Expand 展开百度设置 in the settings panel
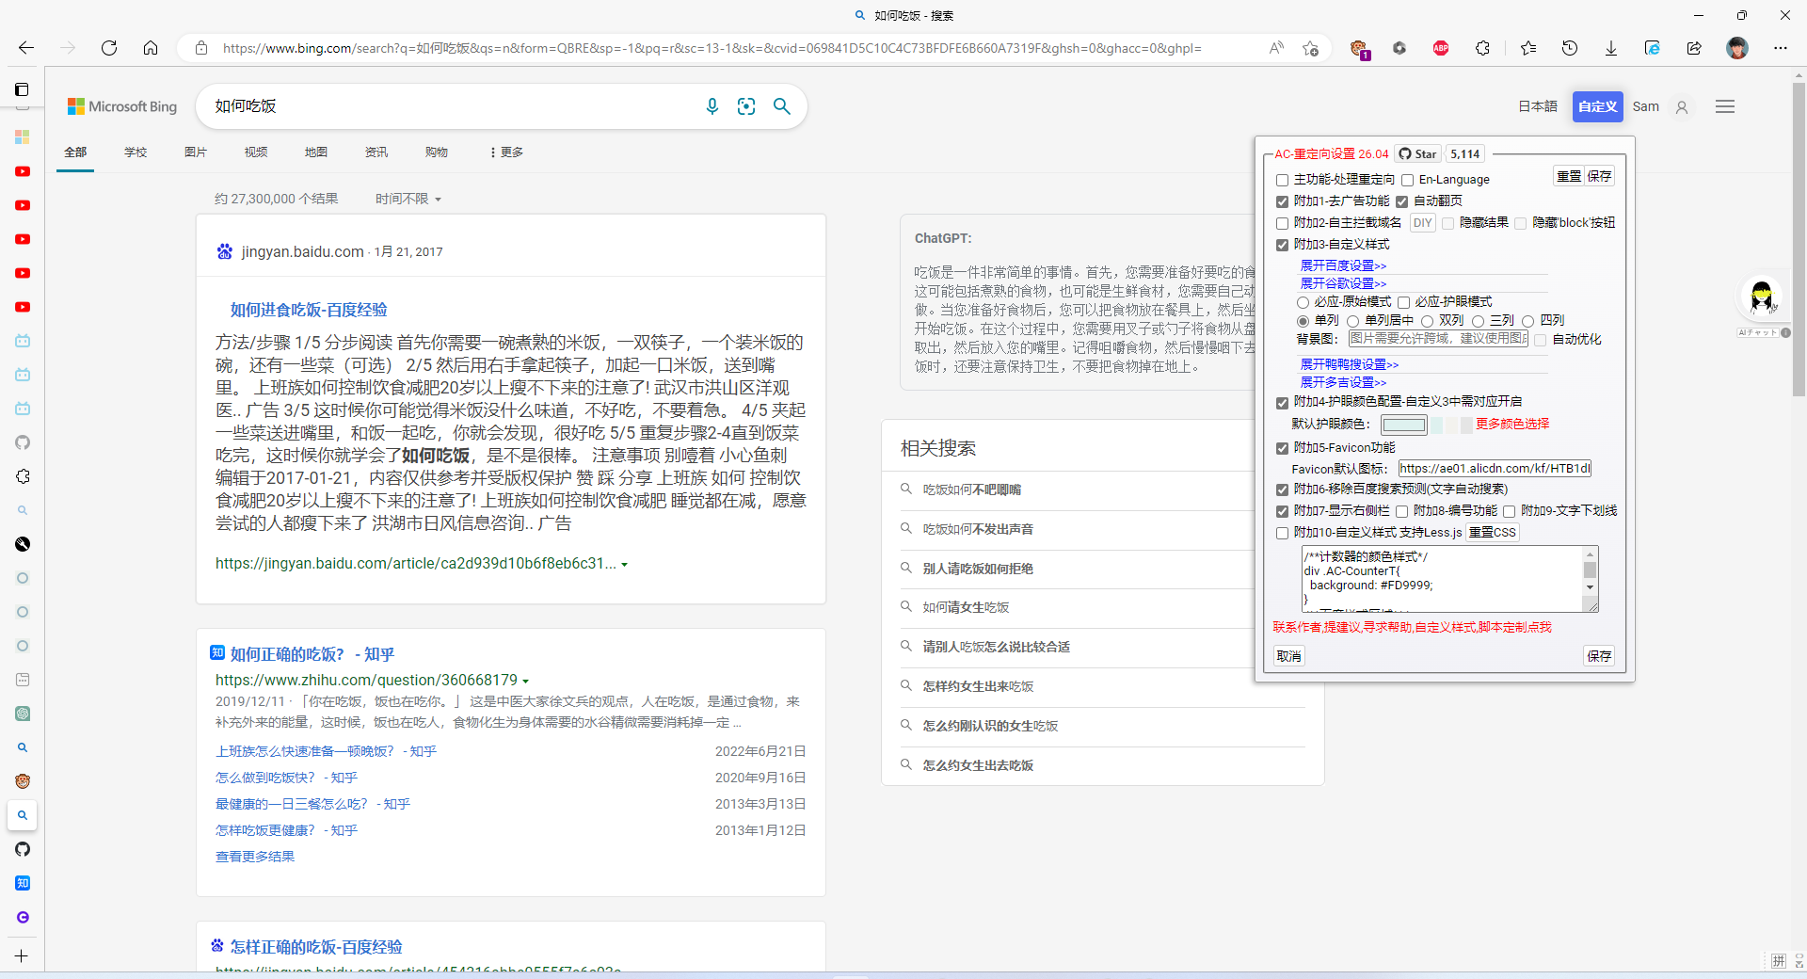 [1343, 265]
